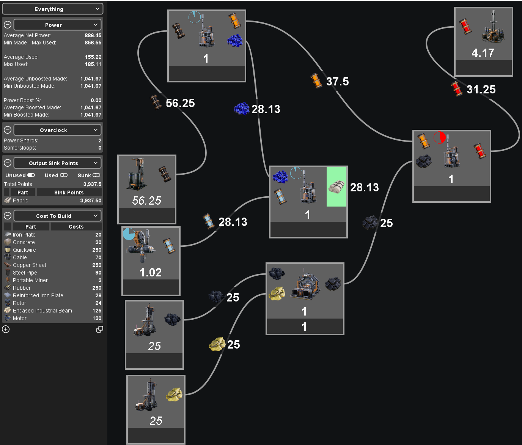Select the Encased Industrial Beam cost row
522x445 pixels.
[x=53, y=311]
